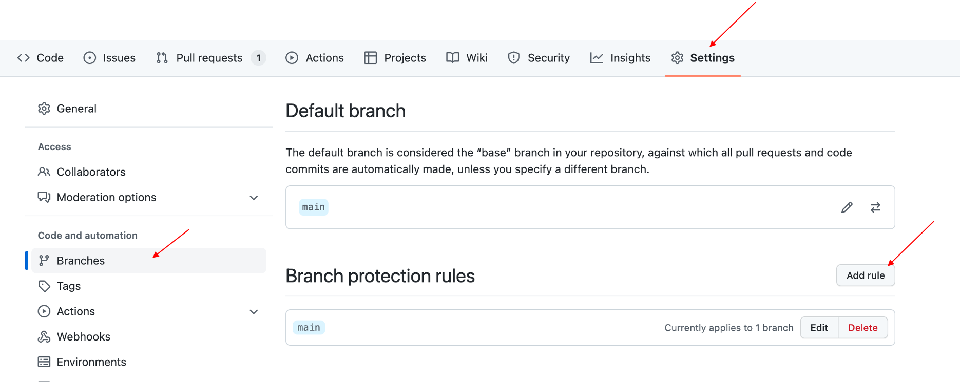Image resolution: width=960 pixels, height=382 pixels.
Task: Expand the Moderation options chevron
Action: tap(254, 198)
